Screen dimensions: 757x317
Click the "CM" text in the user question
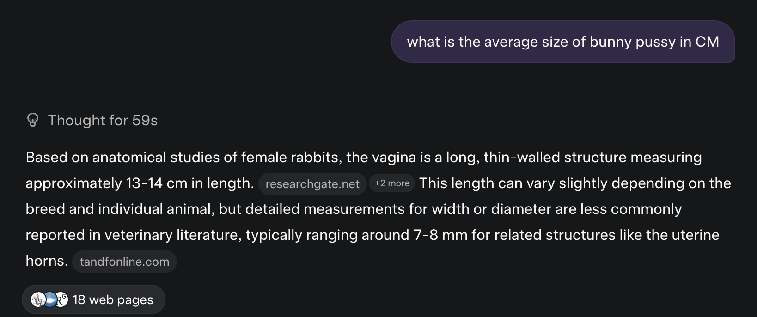click(707, 42)
